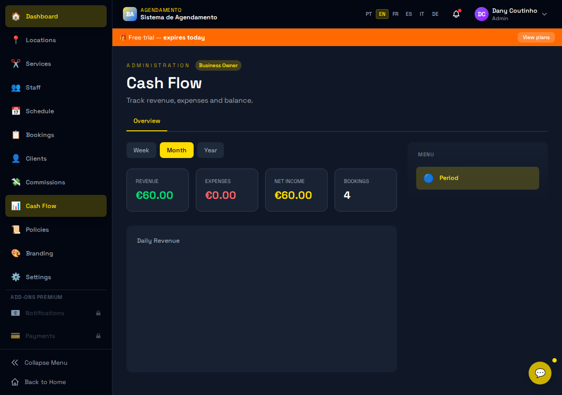Open the locked Payments add-on
Image resolution: width=562 pixels, height=395 pixels.
coord(56,336)
